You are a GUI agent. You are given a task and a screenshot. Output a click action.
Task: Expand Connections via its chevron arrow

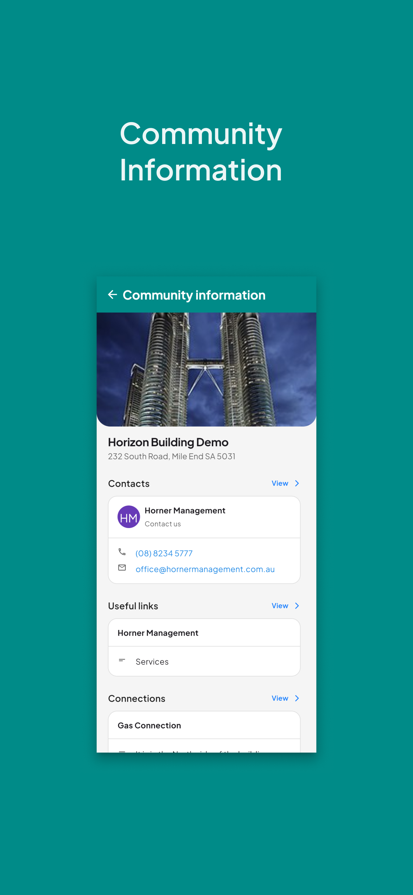[x=297, y=698]
